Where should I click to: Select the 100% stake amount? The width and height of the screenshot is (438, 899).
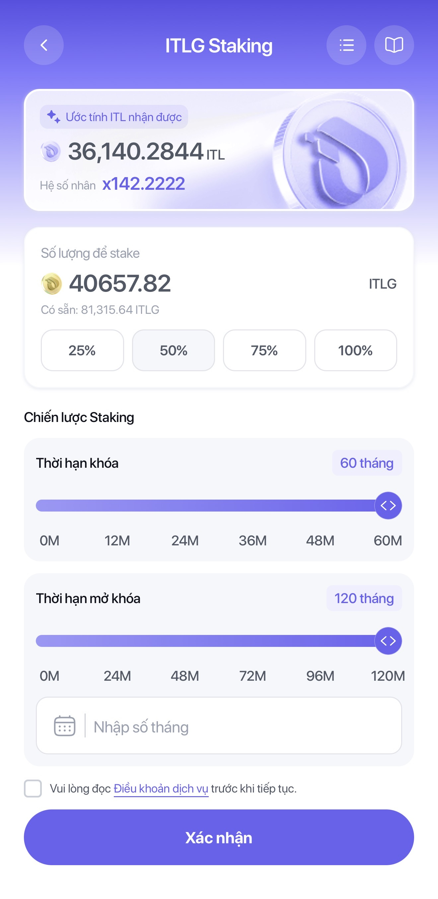pyautogui.click(x=356, y=350)
